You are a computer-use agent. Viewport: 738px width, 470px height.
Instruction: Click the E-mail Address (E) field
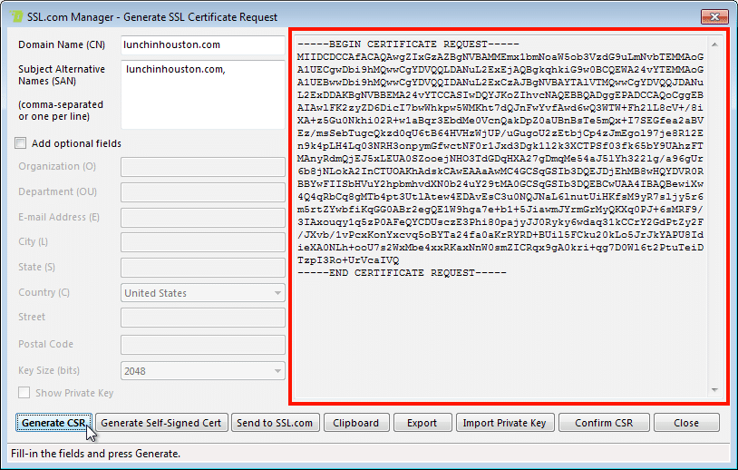[x=203, y=218]
